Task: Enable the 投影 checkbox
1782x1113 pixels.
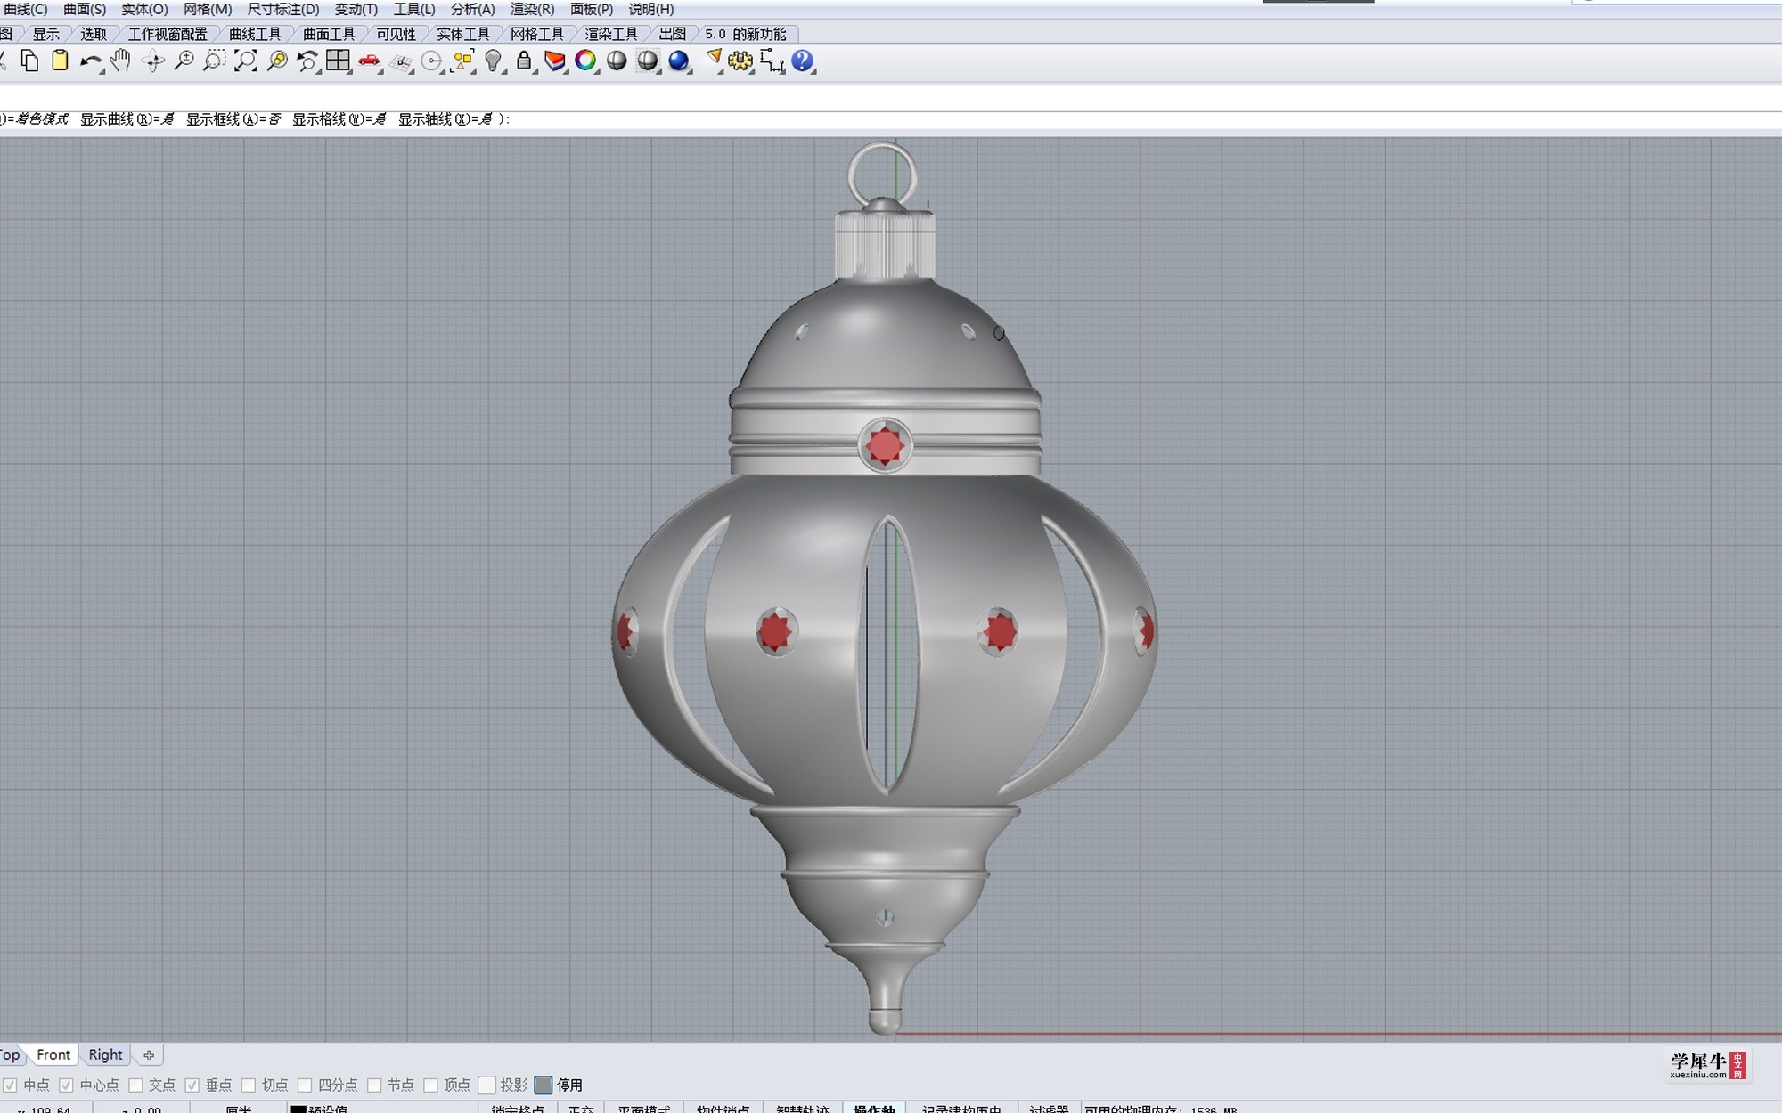Action: pos(486,1085)
